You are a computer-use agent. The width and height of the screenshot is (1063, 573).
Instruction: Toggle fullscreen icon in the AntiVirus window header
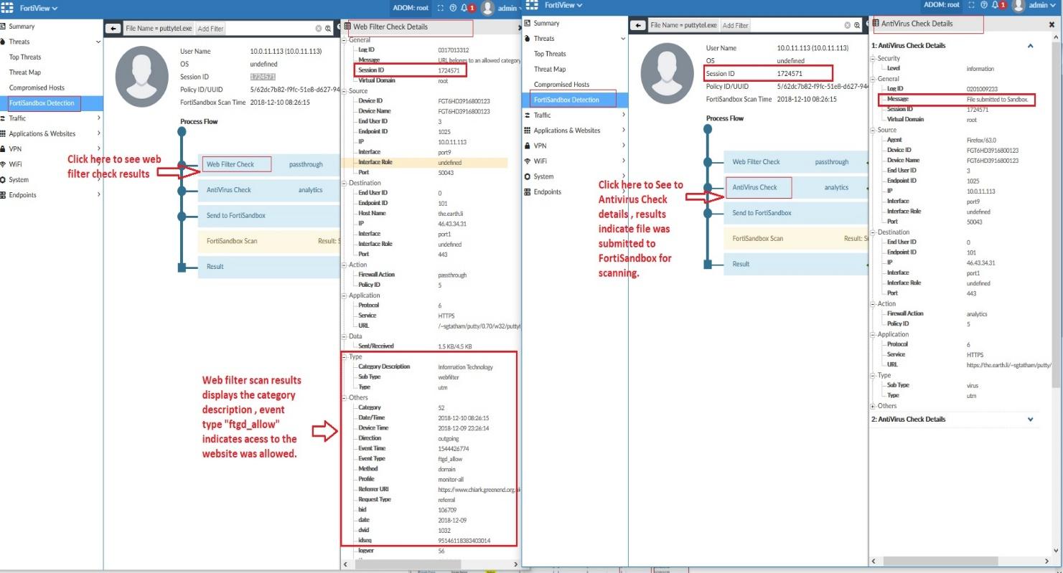[x=971, y=5]
